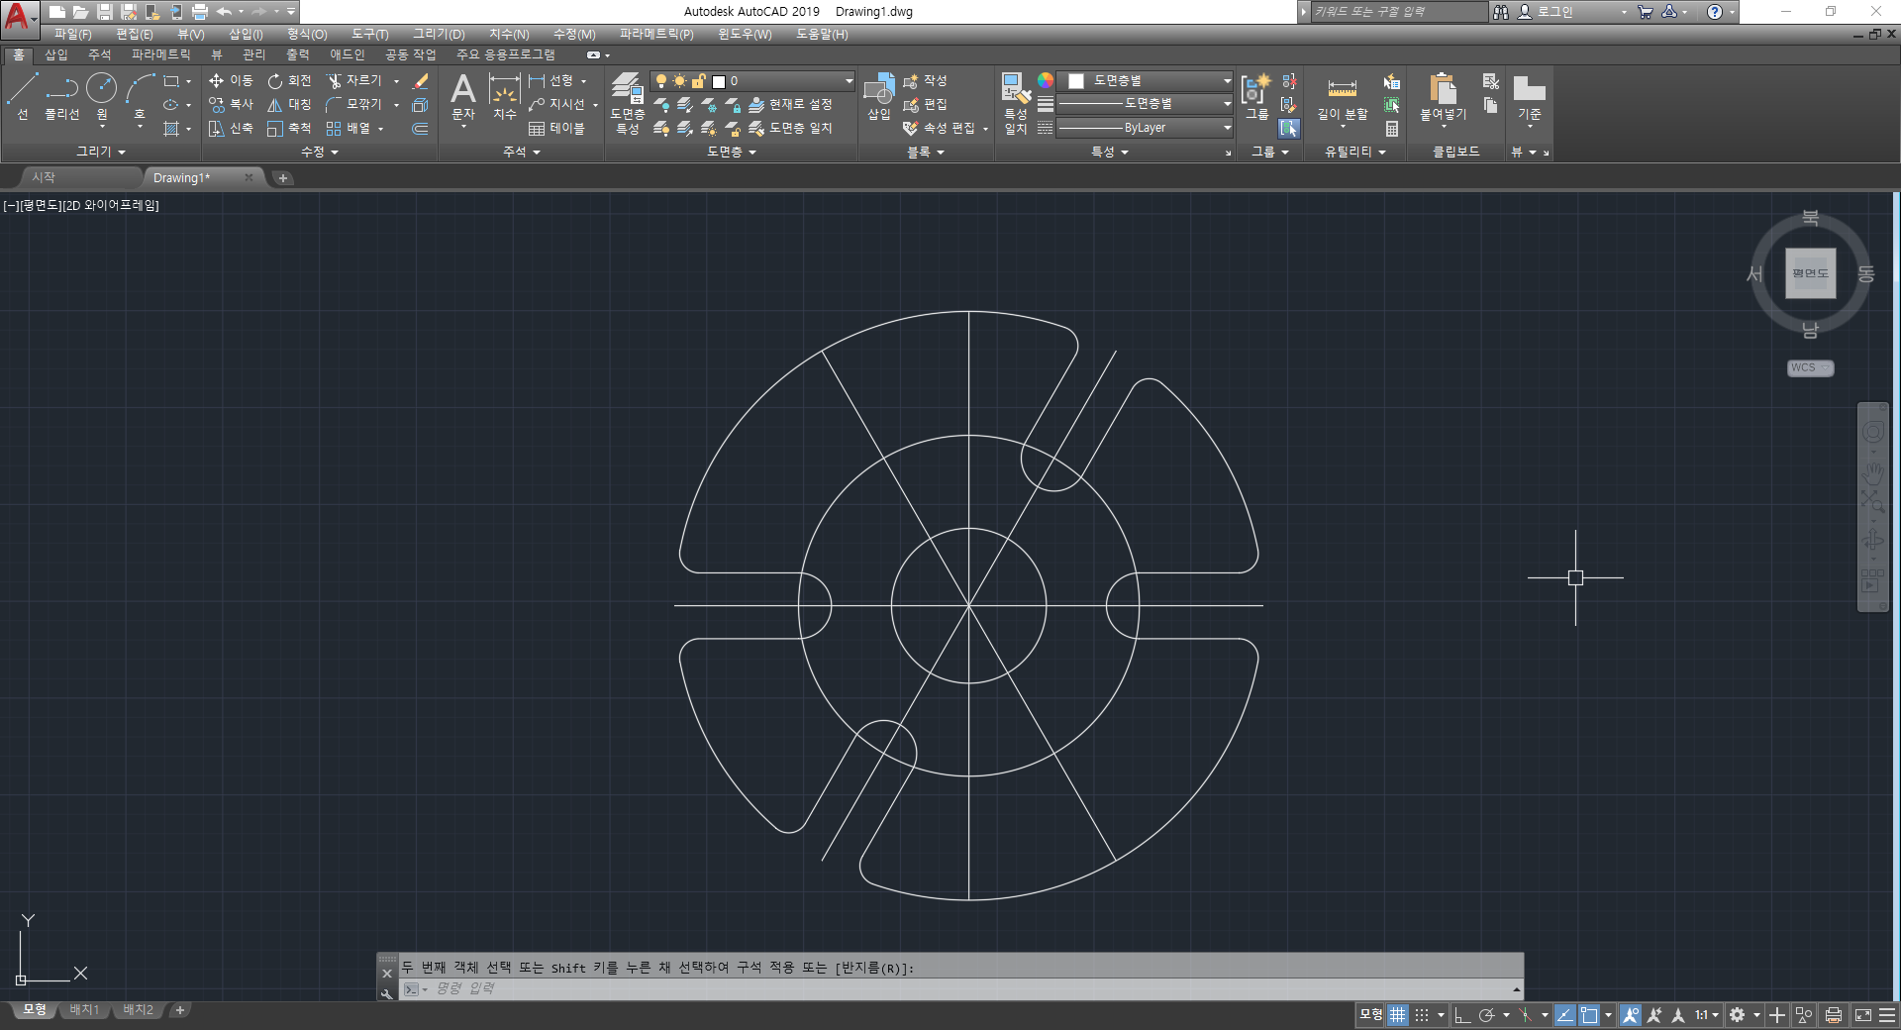Activate the Copy (복사) command

click(231, 104)
